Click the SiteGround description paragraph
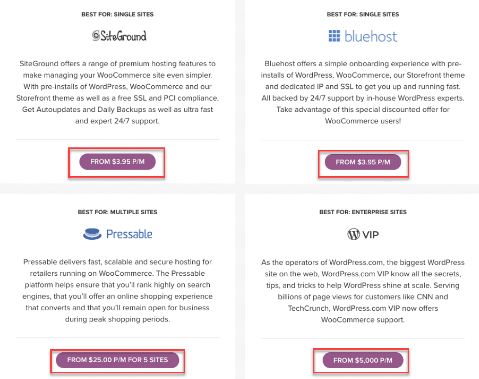479x379 pixels. coord(117,92)
